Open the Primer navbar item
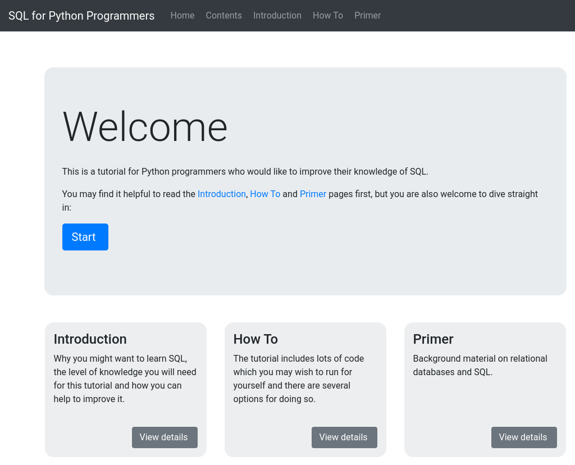The height and width of the screenshot is (465, 575). point(367,15)
